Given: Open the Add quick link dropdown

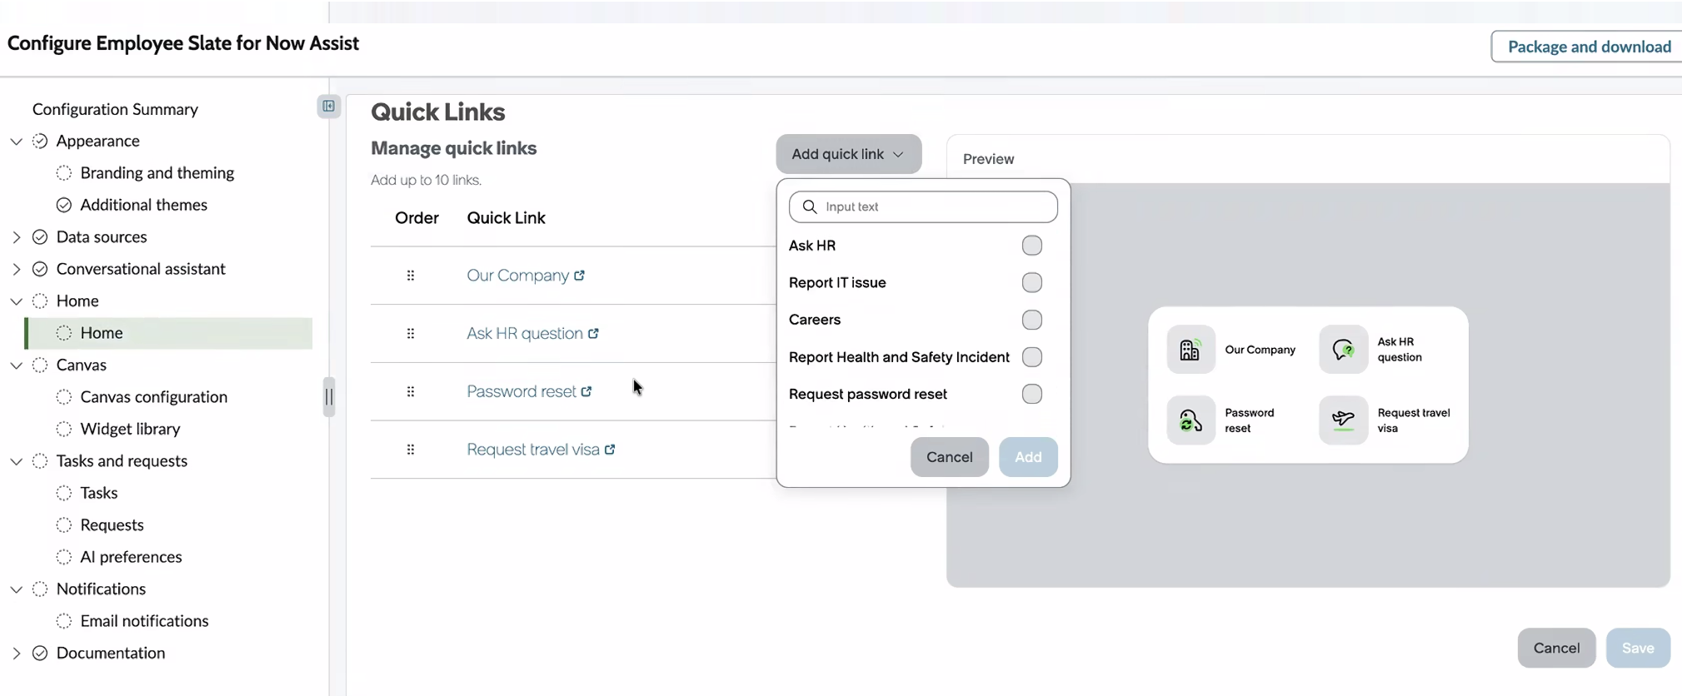Looking at the screenshot, I should click(x=848, y=154).
